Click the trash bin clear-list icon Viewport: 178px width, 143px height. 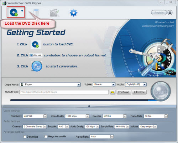pyautogui.click(x=36, y=13)
